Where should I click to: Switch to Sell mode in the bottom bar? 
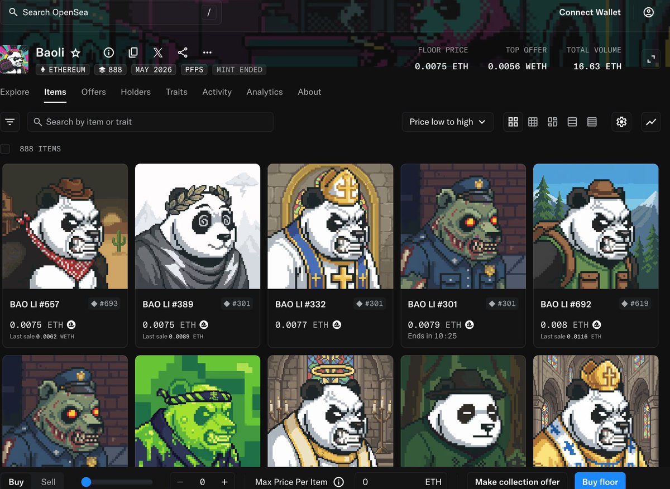pos(49,482)
